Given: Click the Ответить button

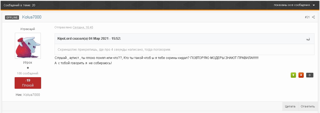Looking at the screenshot, I should coord(308,106).
